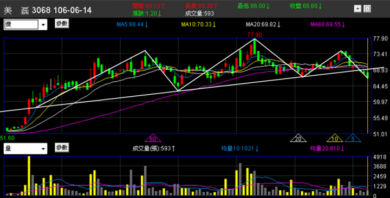390x198 pixels.
Task: Click the 1229 volume axis label
Action: point(379,186)
